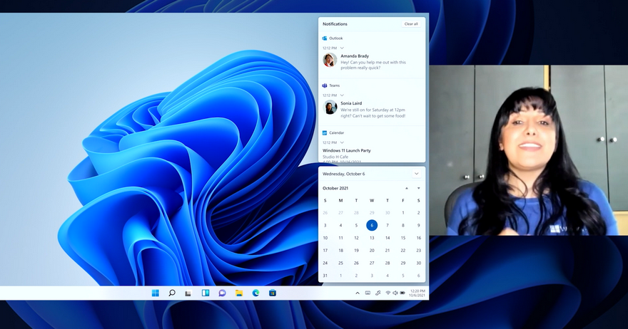
Task: Select October 24 in the calendar
Action: pyautogui.click(x=325, y=263)
